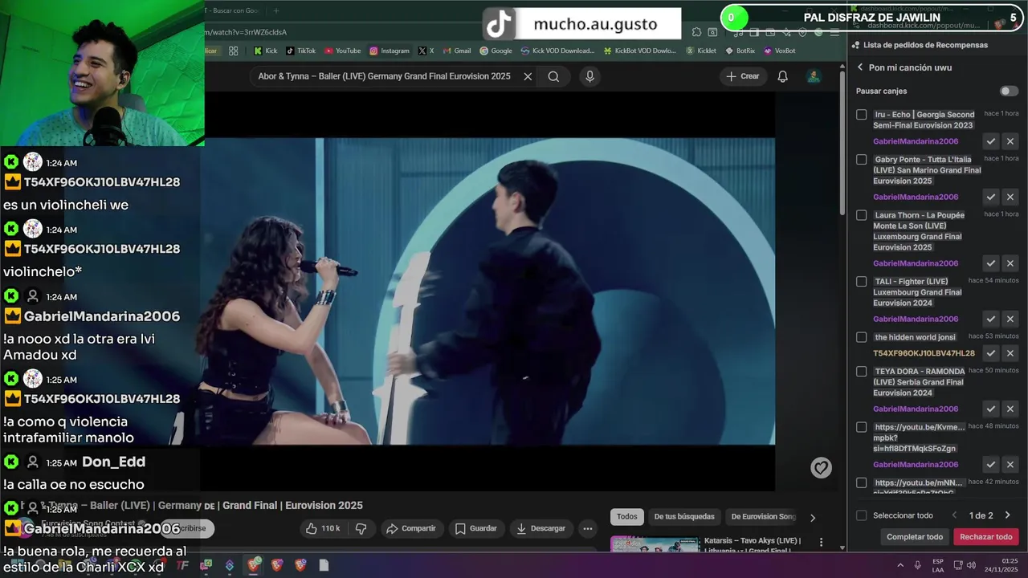The width and height of the screenshot is (1028, 578).
Task: Reject the hidden world jonsi request
Action: (1010, 353)
